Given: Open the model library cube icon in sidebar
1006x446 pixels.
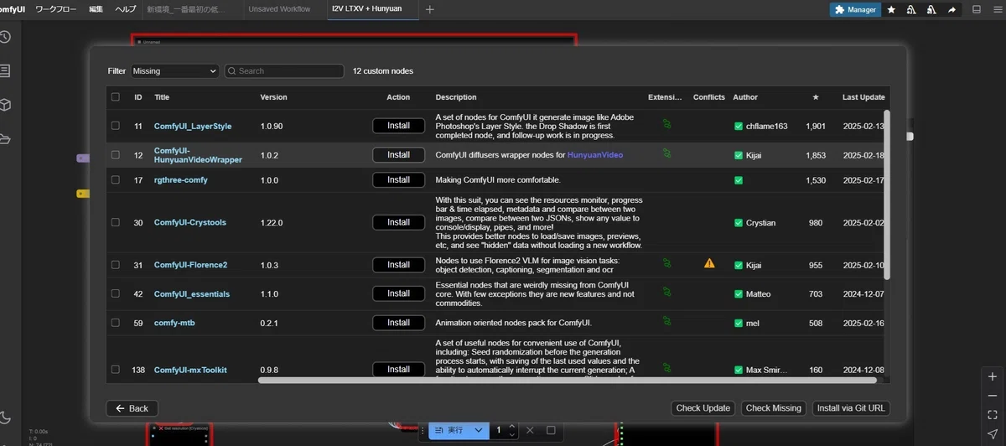Looking at the screenshot, I should (x=5, y=105).
